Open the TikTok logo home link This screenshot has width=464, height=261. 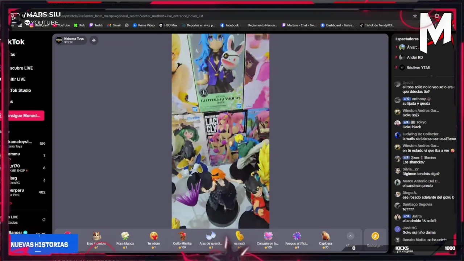tap(16, 42)
